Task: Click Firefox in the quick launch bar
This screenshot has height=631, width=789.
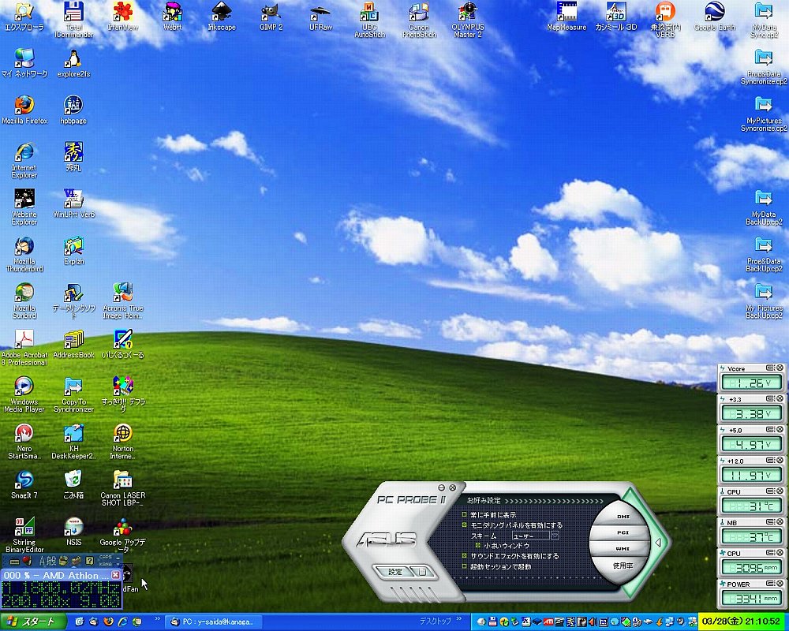Action: click(x=108, y=622)
